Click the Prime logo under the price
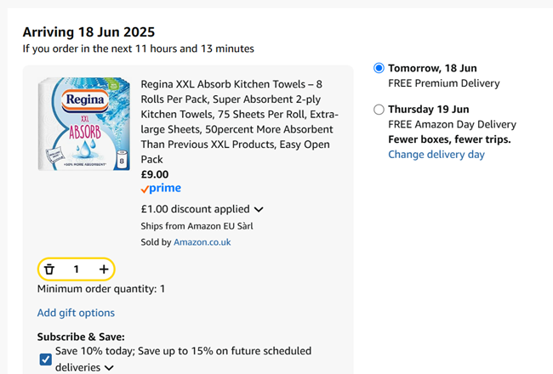The width and height of the screenshot is (553, 374). coord(161,189)
